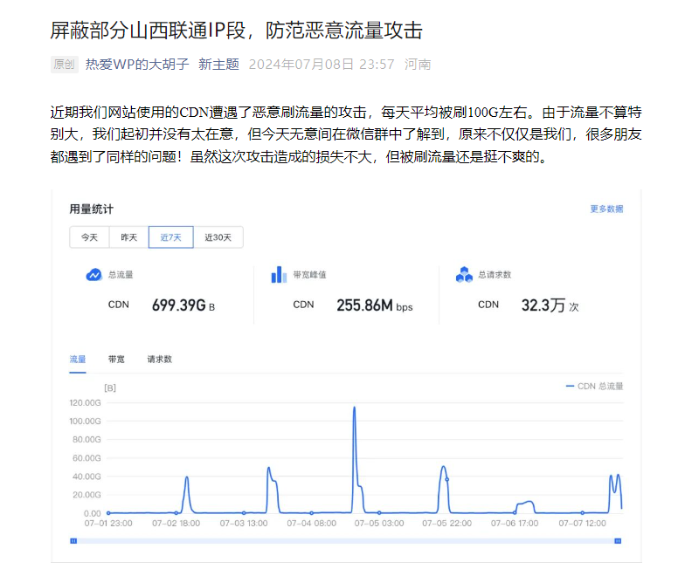Select the 昨天 time range
Image resolution: width=685 pixels, height=576 pixels.
point(129,237)
